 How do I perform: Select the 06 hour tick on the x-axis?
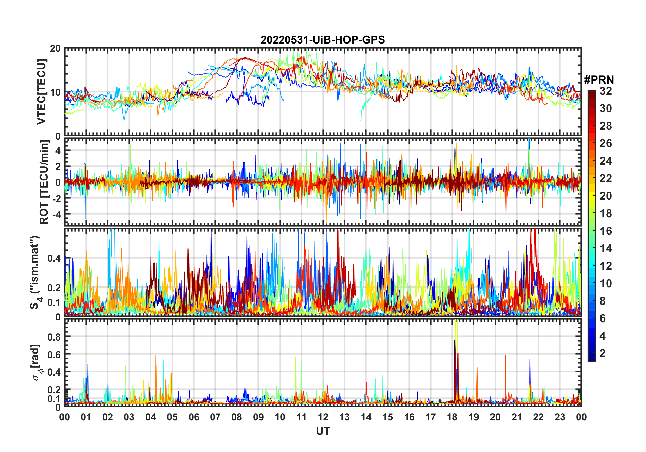pyautogui.click(x=194, y=417)
